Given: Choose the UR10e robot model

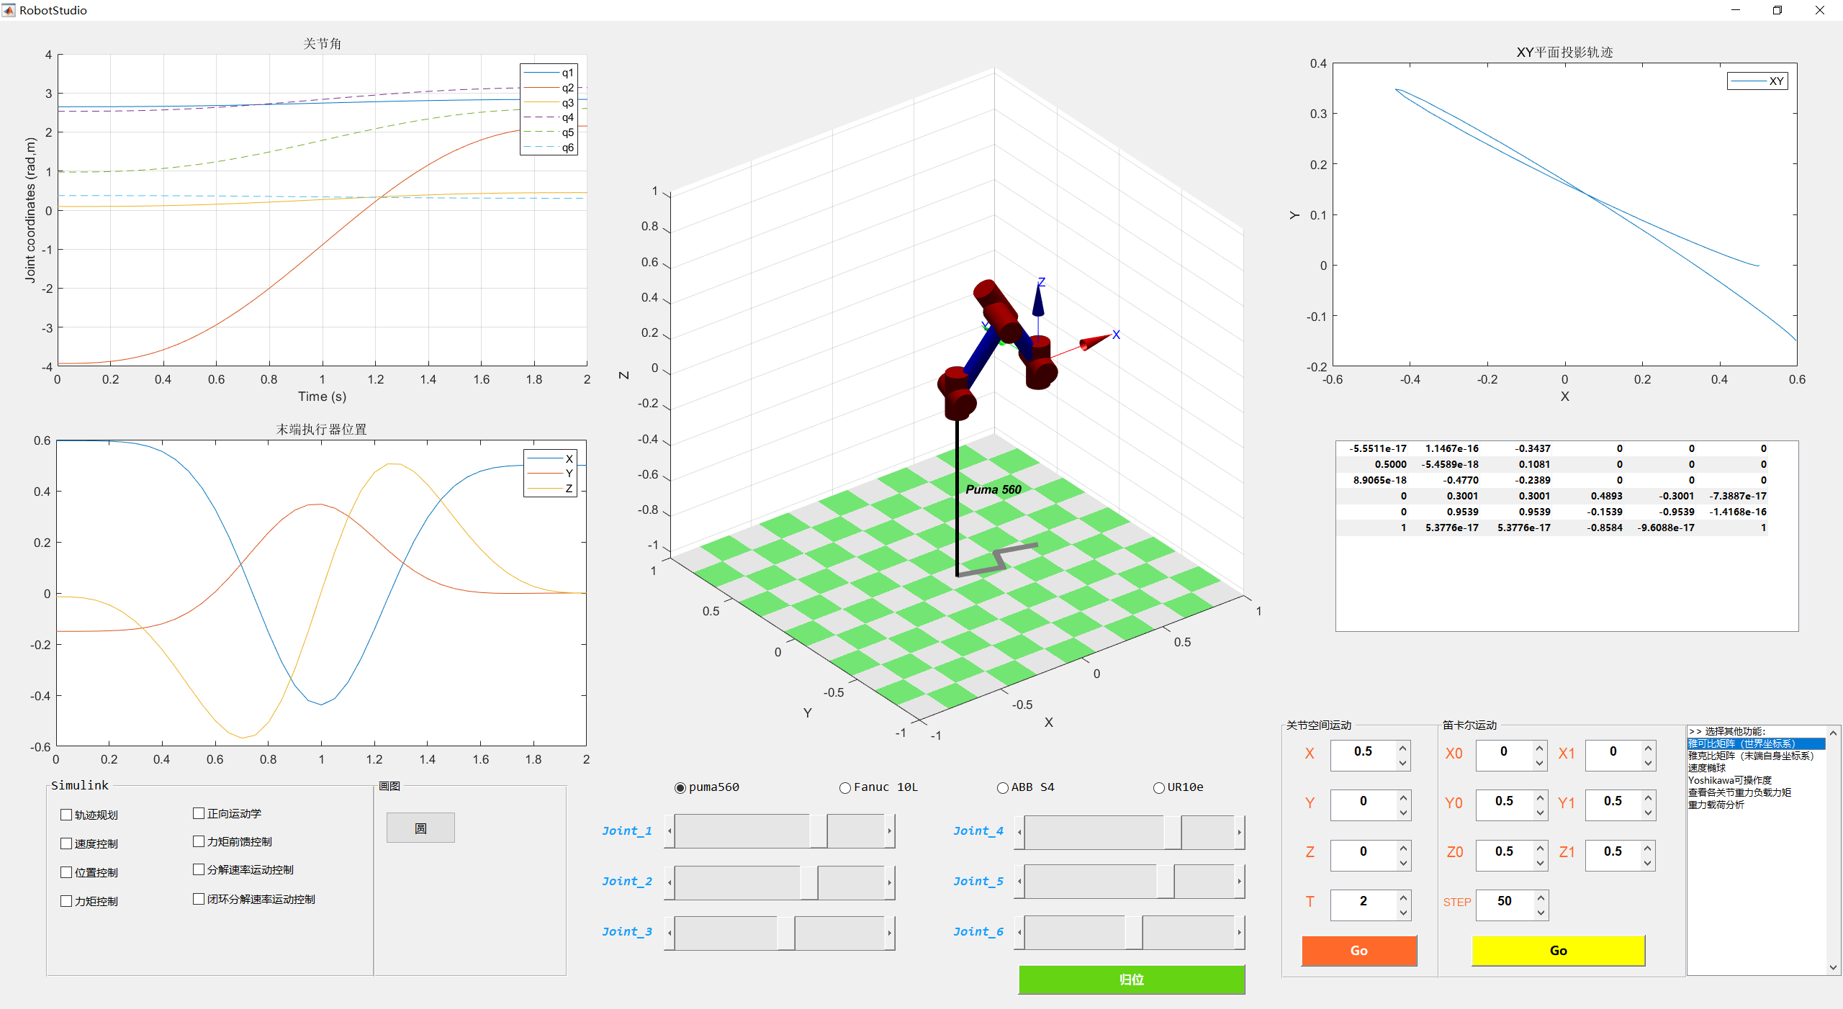Looking at the screenshot, I should click(x=1158, y=787).
